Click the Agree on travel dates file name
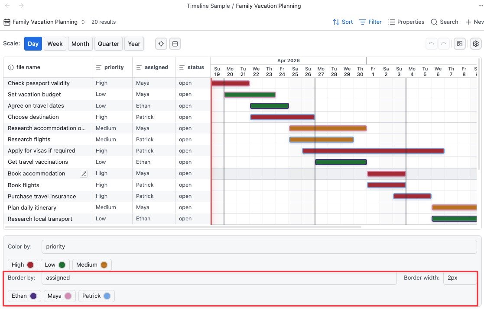 (36, 106)
